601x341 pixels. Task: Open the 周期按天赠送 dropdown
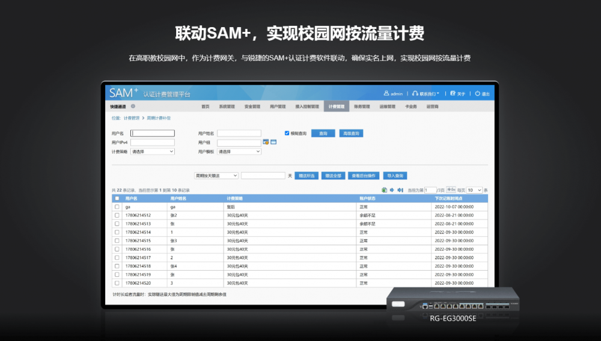coord(216,176)
